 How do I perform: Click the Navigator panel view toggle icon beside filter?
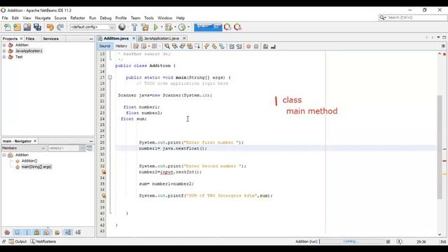tap(90, 148)
